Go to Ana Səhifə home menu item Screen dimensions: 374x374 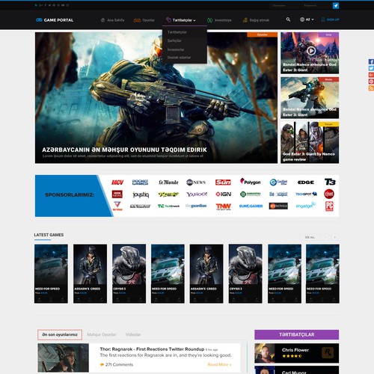112,20
